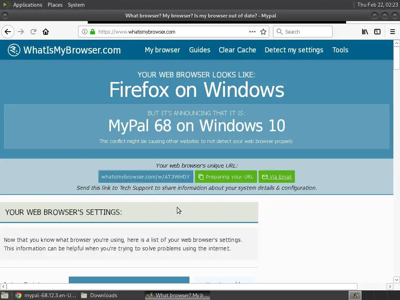Open the hamburger application menu

(x=393, y=32)
